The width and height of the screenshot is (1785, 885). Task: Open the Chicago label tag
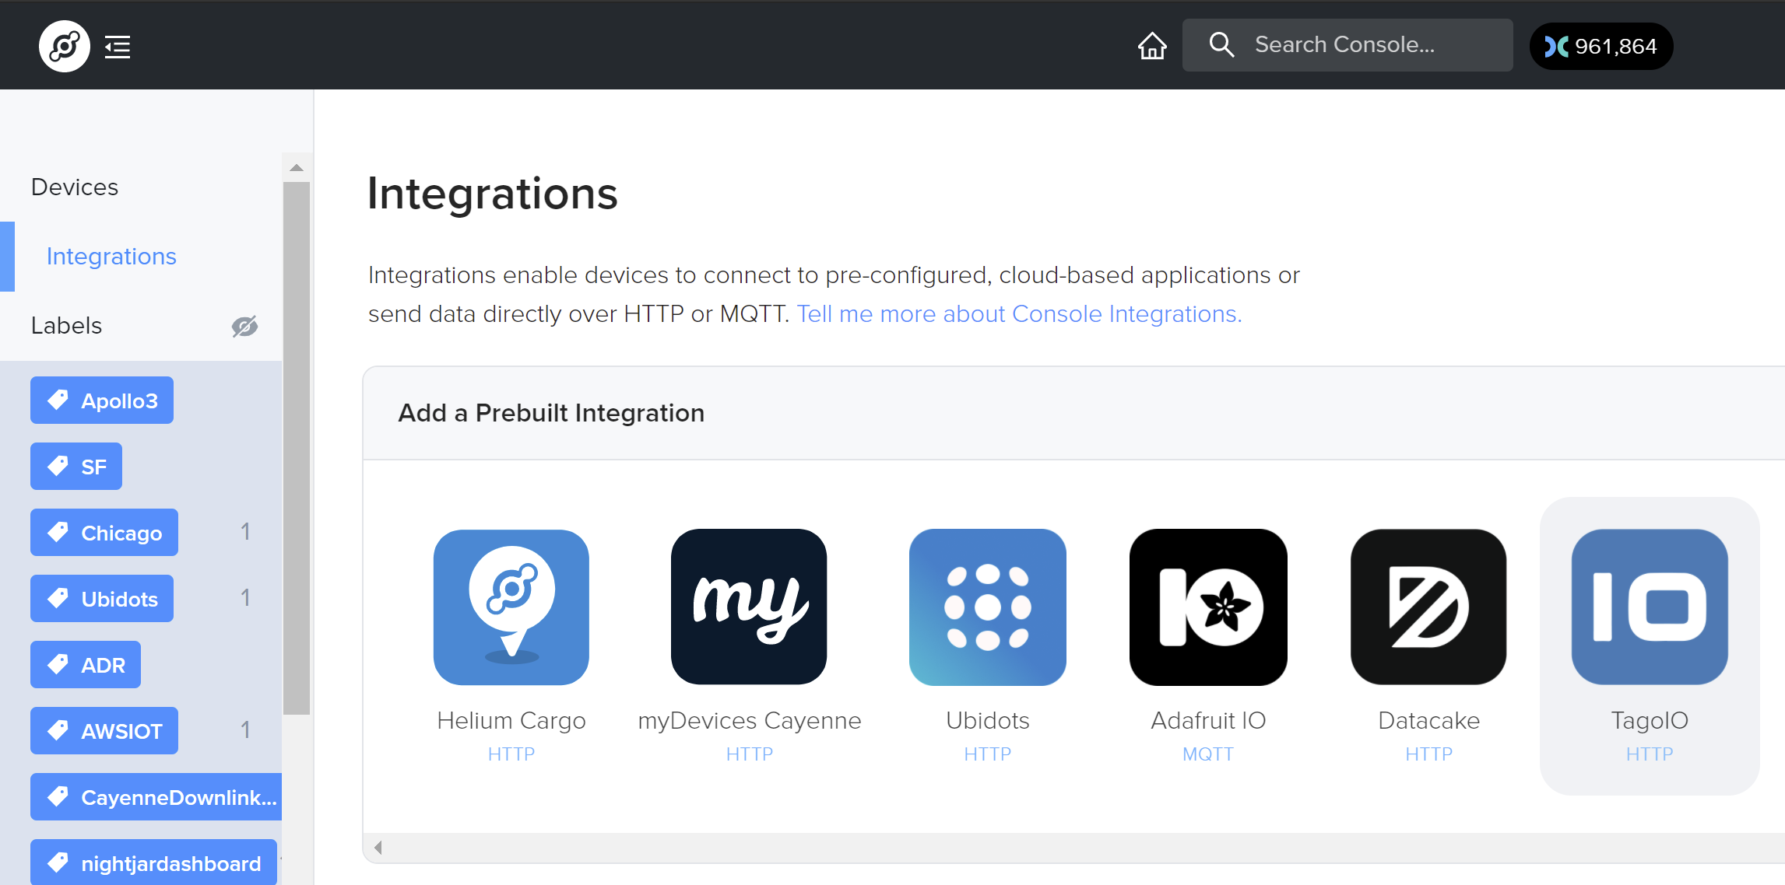[104, 533]
